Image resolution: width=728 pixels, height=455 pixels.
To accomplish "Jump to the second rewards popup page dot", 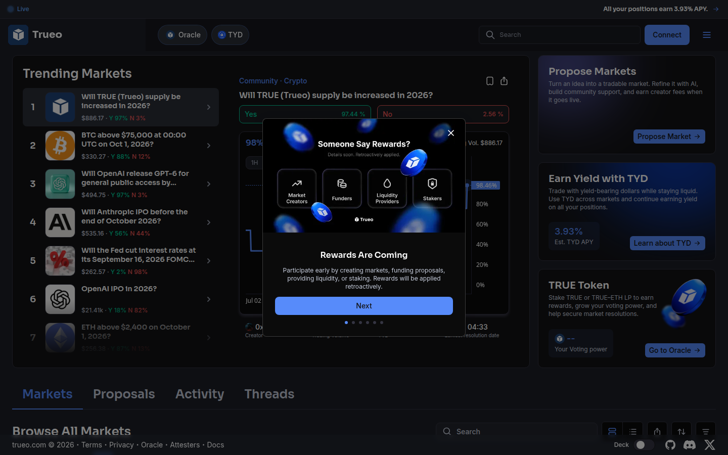I will 353,323.
